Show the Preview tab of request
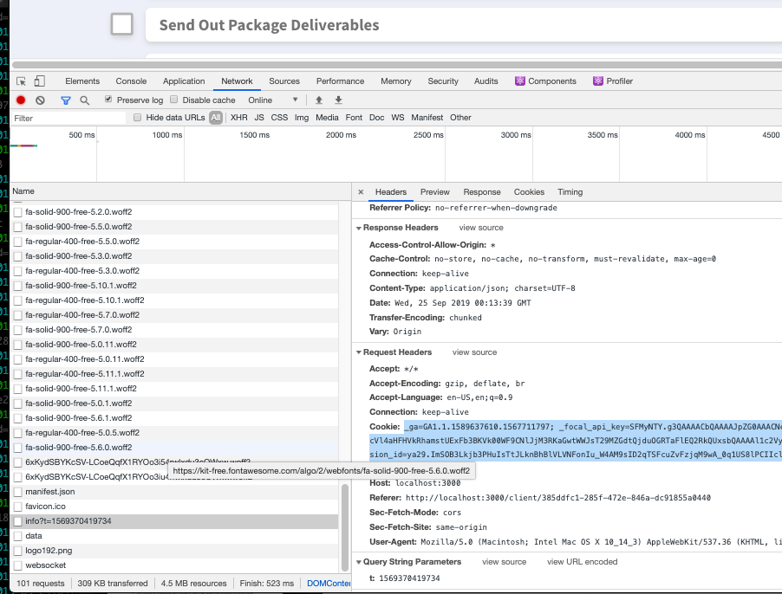Image resolution: width=782 pixels, height=594 pixels. tap(435, 192)
